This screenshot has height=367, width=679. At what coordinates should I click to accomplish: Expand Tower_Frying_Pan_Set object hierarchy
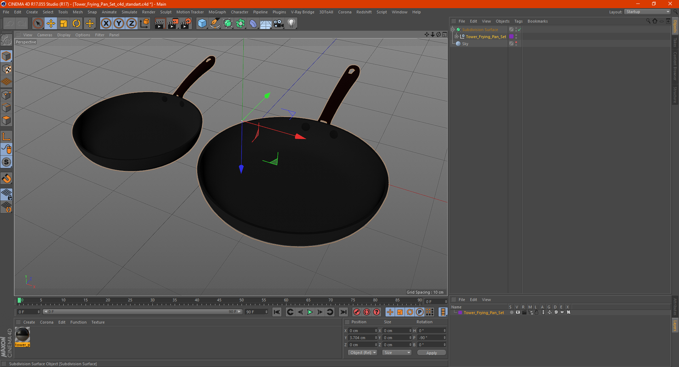457,36
